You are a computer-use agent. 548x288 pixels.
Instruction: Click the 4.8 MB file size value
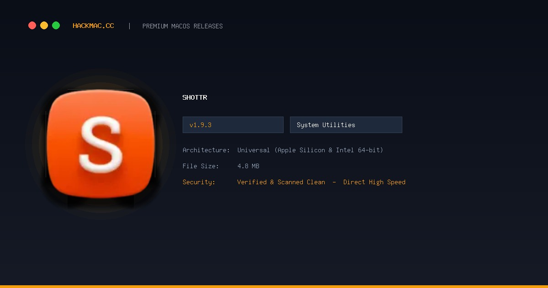[x=248, y=166]
